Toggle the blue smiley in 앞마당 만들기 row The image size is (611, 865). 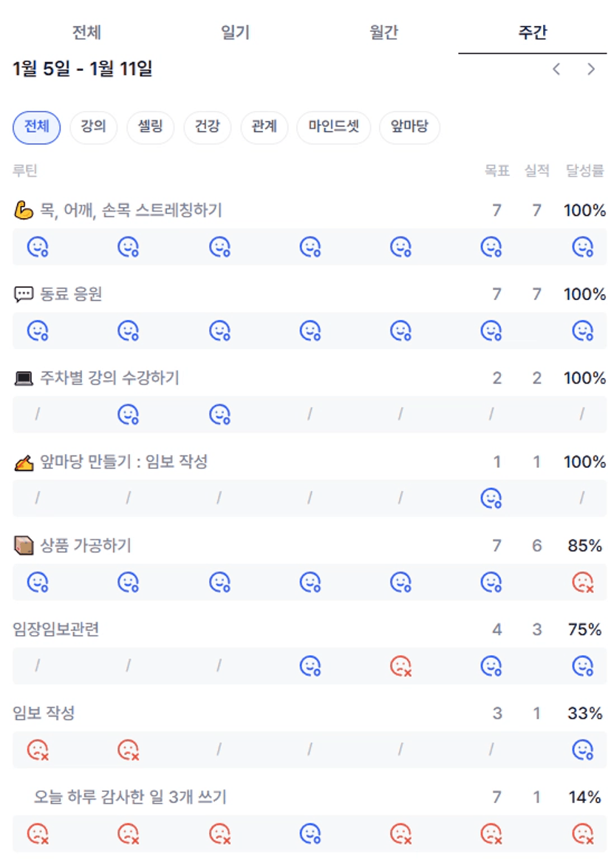[x=491, y=499]
